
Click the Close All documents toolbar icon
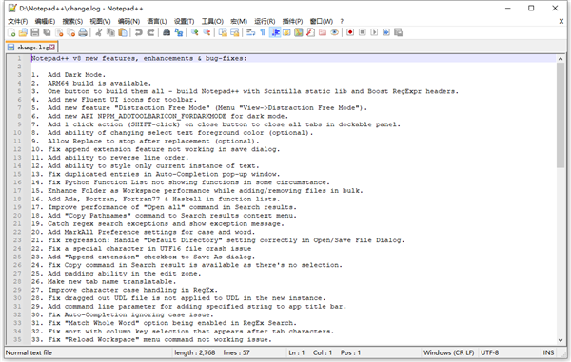[70, 32]
